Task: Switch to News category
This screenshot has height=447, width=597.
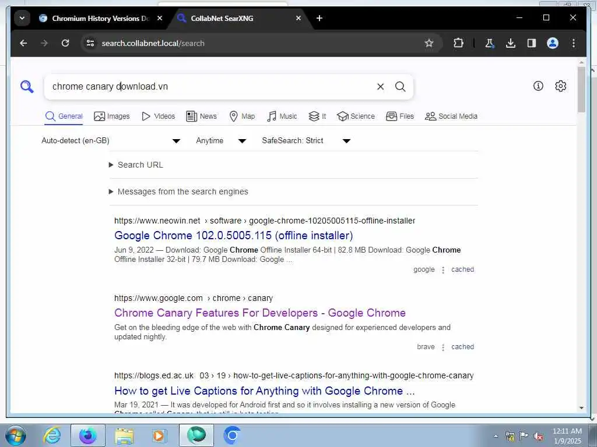Action: tap(201, 116)
